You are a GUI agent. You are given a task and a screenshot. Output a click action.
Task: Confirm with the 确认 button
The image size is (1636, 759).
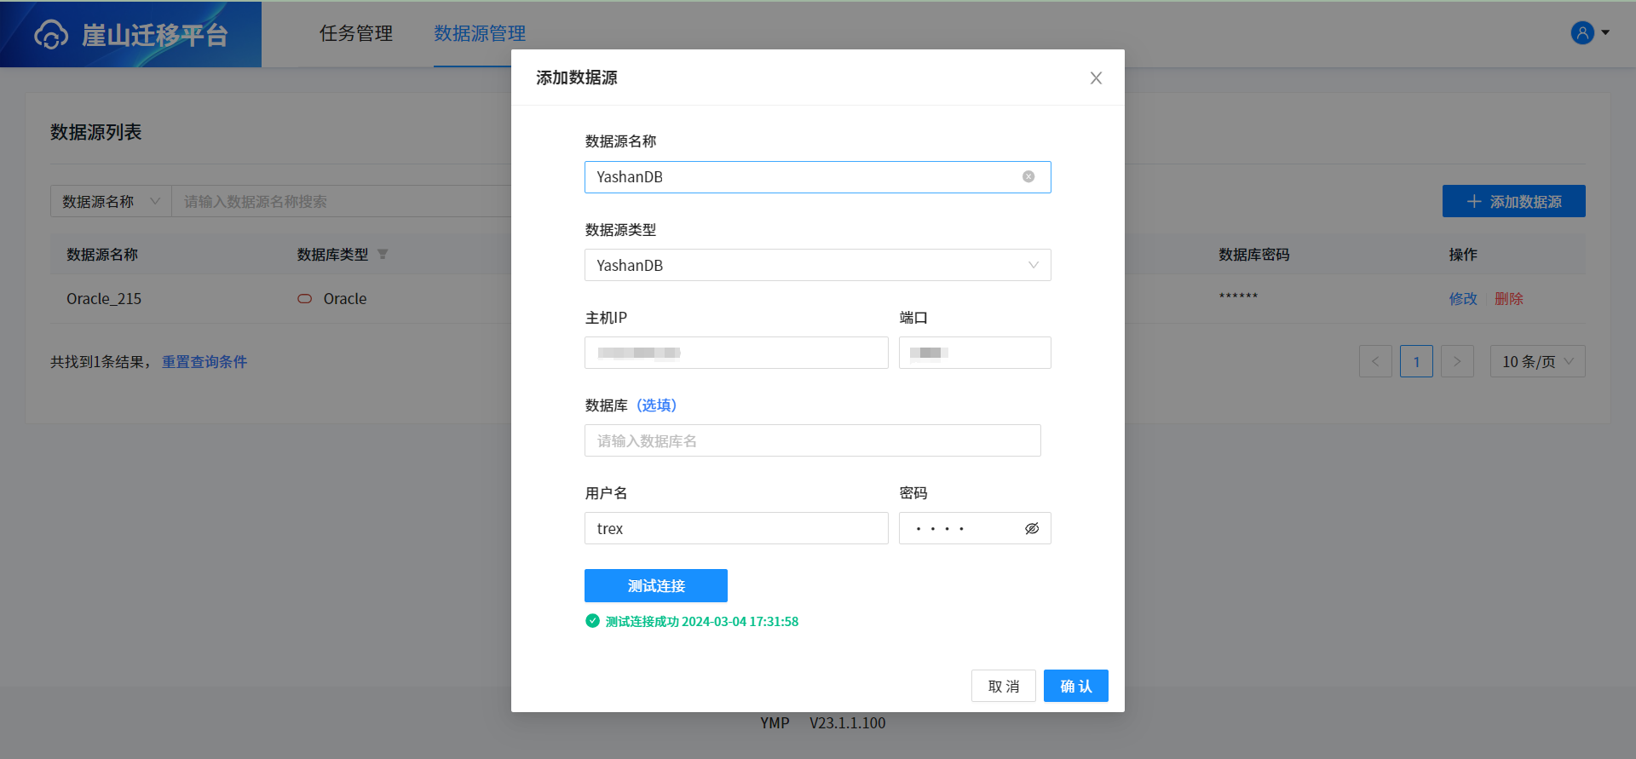[1076, 686]
